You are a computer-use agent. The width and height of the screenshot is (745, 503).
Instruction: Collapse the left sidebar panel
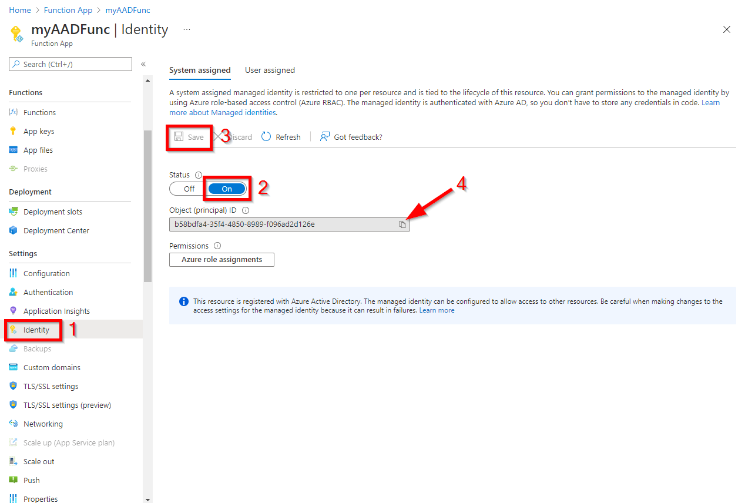[143, 64]
